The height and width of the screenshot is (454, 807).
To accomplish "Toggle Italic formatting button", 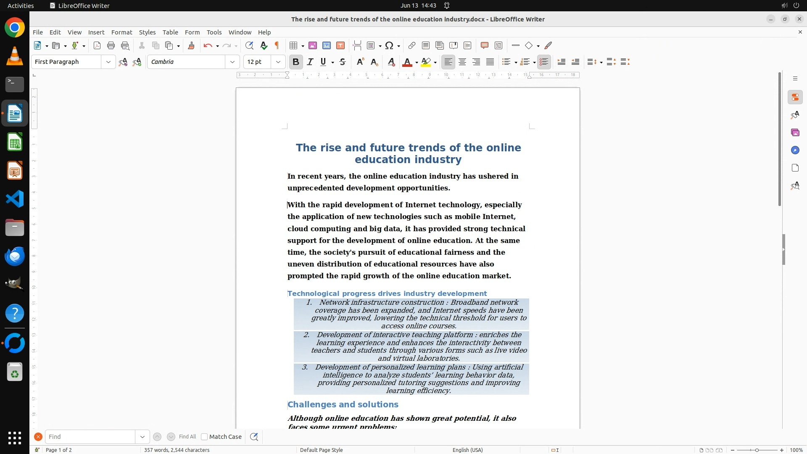I will 310,62.
